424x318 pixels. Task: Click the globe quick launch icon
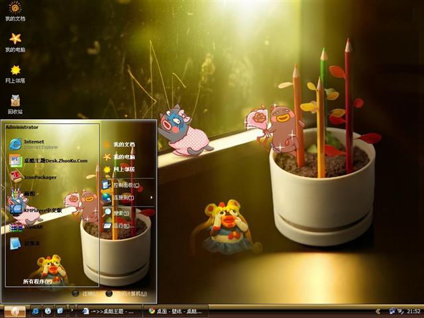48,311
